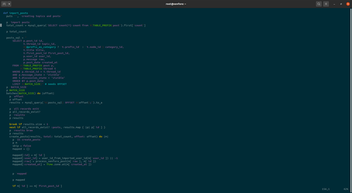Click 'p.message raw,' line
This screenshot has width=352, height=193.
pyautogui.click(x=34, y=60)
